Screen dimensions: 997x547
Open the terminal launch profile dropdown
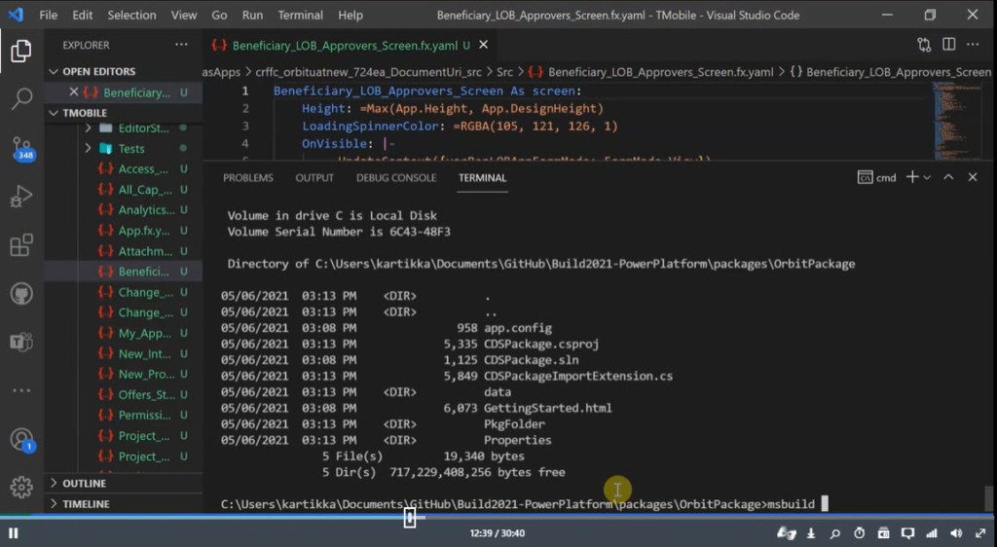927,178
